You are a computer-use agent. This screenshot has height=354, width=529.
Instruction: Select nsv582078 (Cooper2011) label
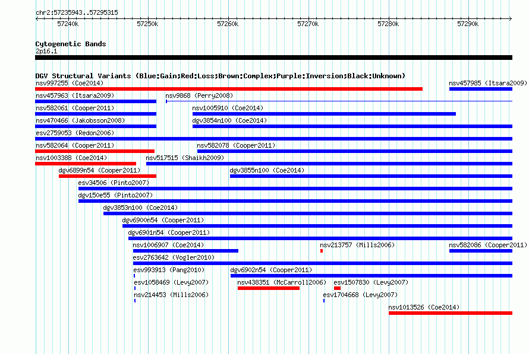click(236, 145)
